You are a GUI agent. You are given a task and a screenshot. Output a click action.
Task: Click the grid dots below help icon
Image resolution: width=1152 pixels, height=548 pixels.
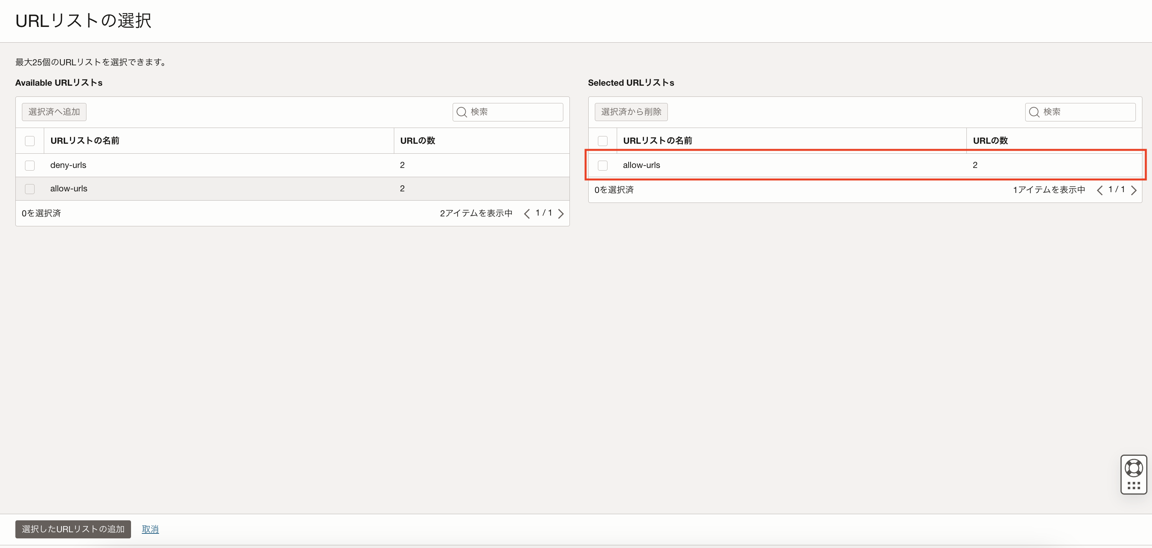pyautogui.click(x=1133, y=485)
